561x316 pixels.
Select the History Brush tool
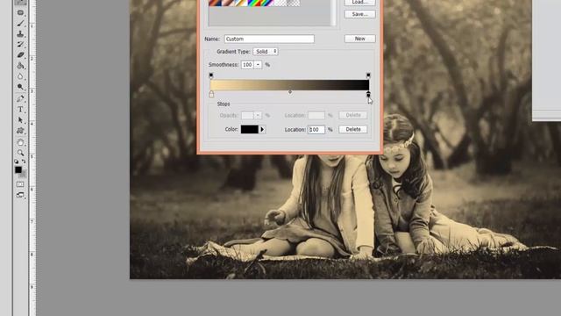click(20, 45)
